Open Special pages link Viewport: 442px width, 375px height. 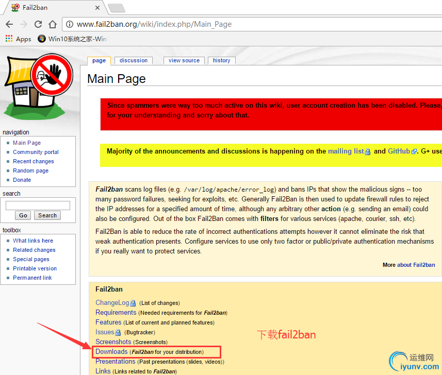(x=31, y=259)
